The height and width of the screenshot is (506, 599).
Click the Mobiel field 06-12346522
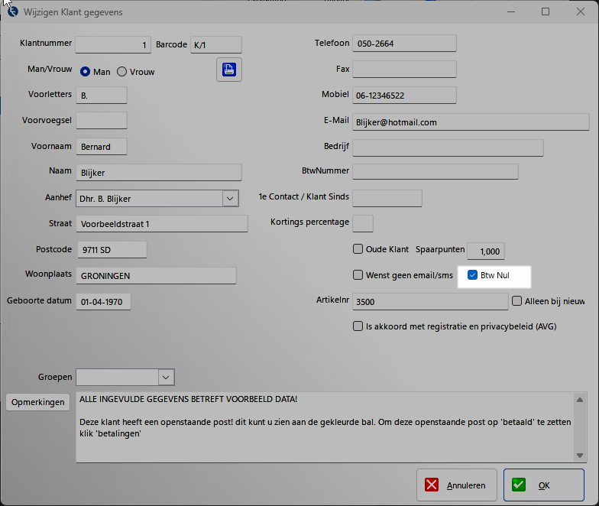(x=404, y=96)
